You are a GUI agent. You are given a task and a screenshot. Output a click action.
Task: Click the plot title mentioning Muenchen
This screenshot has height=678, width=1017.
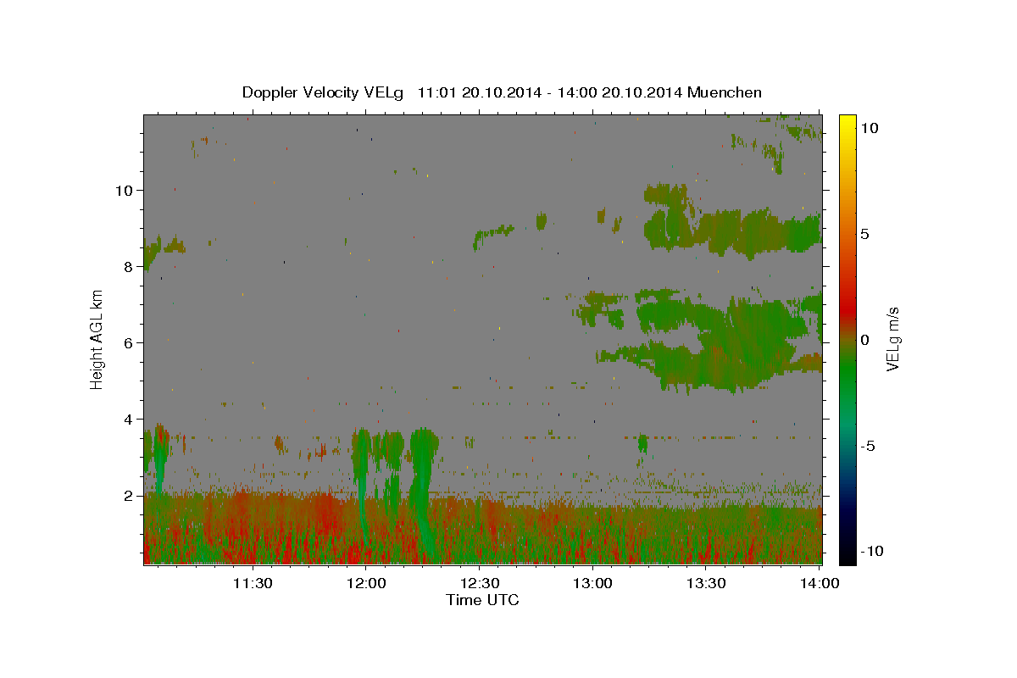coord(502,92)
